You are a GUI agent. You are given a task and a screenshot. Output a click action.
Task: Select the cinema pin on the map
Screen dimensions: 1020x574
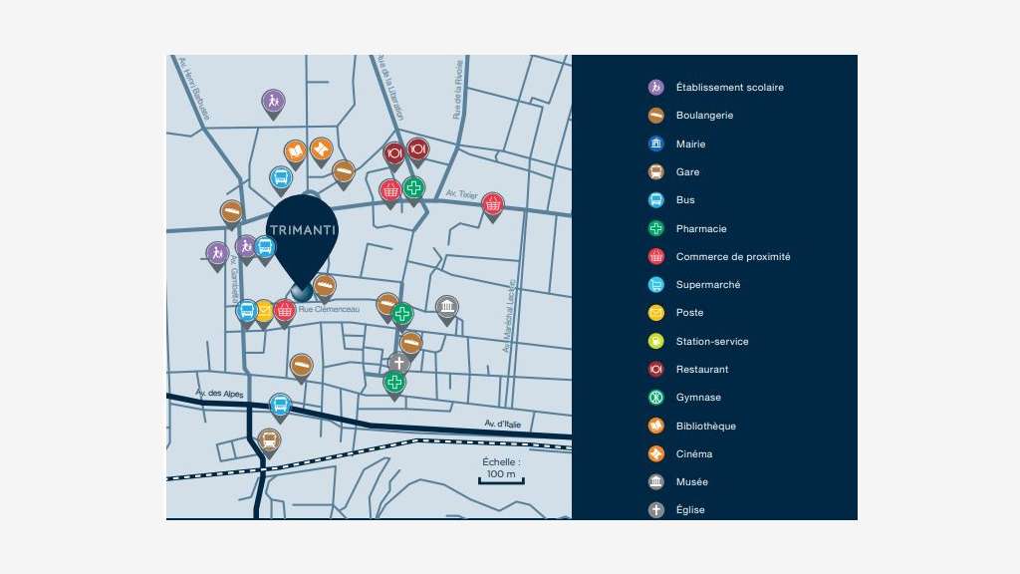tap(322, 151)
